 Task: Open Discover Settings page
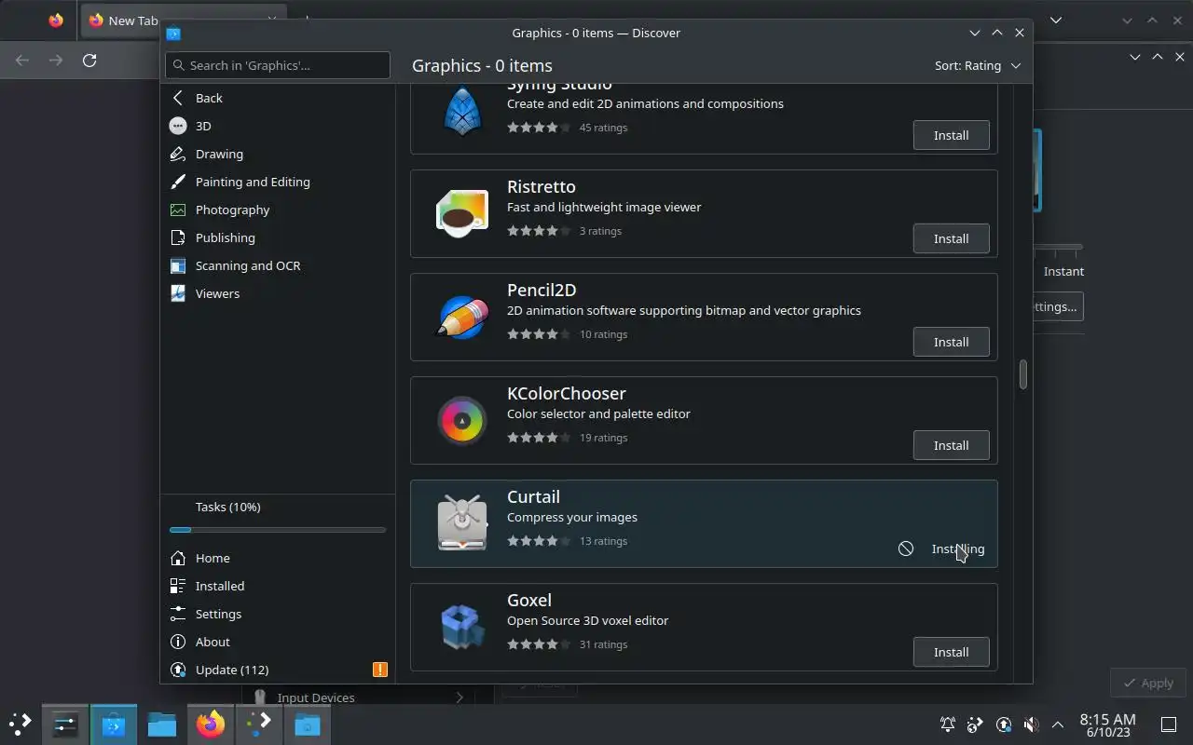tap(278, 614)
